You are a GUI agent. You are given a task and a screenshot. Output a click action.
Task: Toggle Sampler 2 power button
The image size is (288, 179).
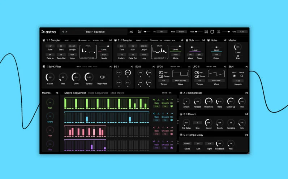point(115,40)
